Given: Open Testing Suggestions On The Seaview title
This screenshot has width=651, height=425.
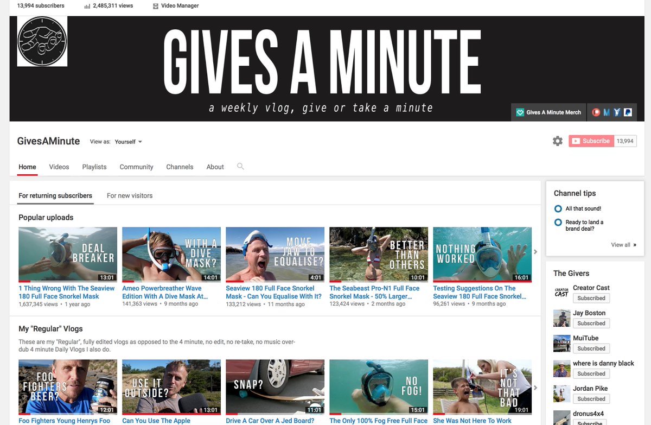Looking at the screenshot, I should pos(480,293).
